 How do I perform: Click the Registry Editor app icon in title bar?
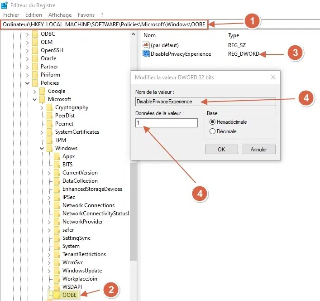5,5
